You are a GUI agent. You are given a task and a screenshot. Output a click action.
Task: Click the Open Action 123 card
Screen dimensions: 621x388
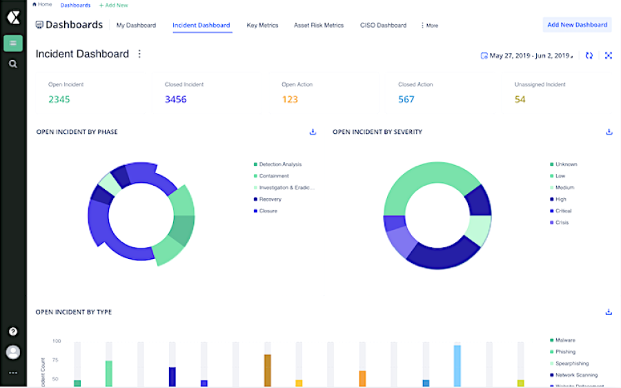(x=324, y=93)
